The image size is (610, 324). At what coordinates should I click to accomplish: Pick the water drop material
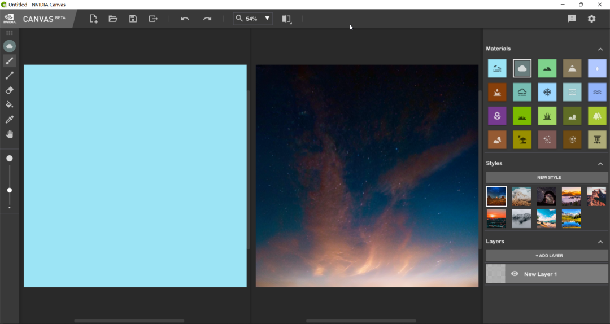click(597, 68)
